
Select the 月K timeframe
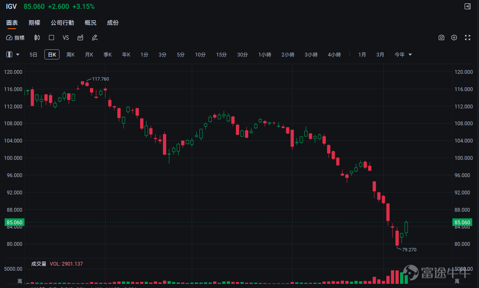click(89, 55)
